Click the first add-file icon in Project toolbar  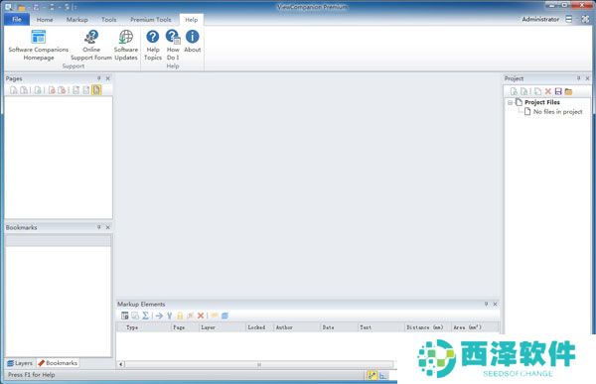point(514,91)
